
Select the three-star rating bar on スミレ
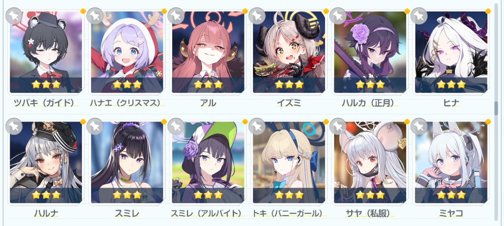[x=127, y=195]
